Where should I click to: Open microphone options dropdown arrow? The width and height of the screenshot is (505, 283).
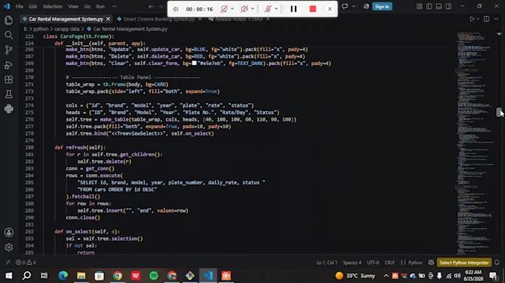(x=276, y=9)
